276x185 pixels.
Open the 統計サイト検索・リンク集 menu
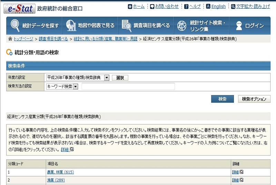[201, 25]
